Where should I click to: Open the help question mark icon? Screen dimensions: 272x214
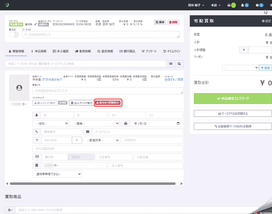pyautogui.click(x=257, y=5)
